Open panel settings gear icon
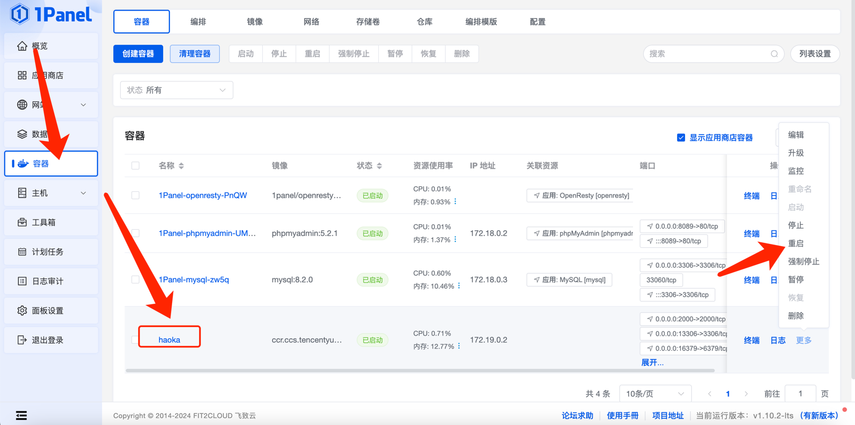The width and height of the screenshot is (855, 425). pos(22,311)
